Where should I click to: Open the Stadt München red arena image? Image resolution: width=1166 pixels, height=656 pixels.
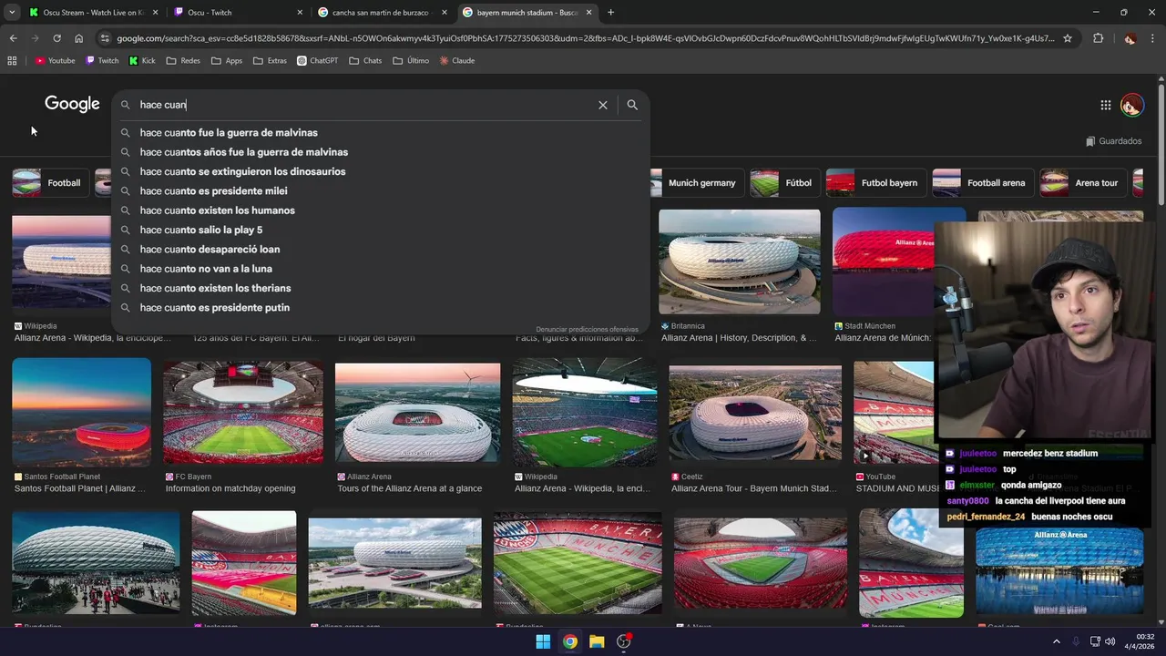pyautogui.click(x=884, y=261)
